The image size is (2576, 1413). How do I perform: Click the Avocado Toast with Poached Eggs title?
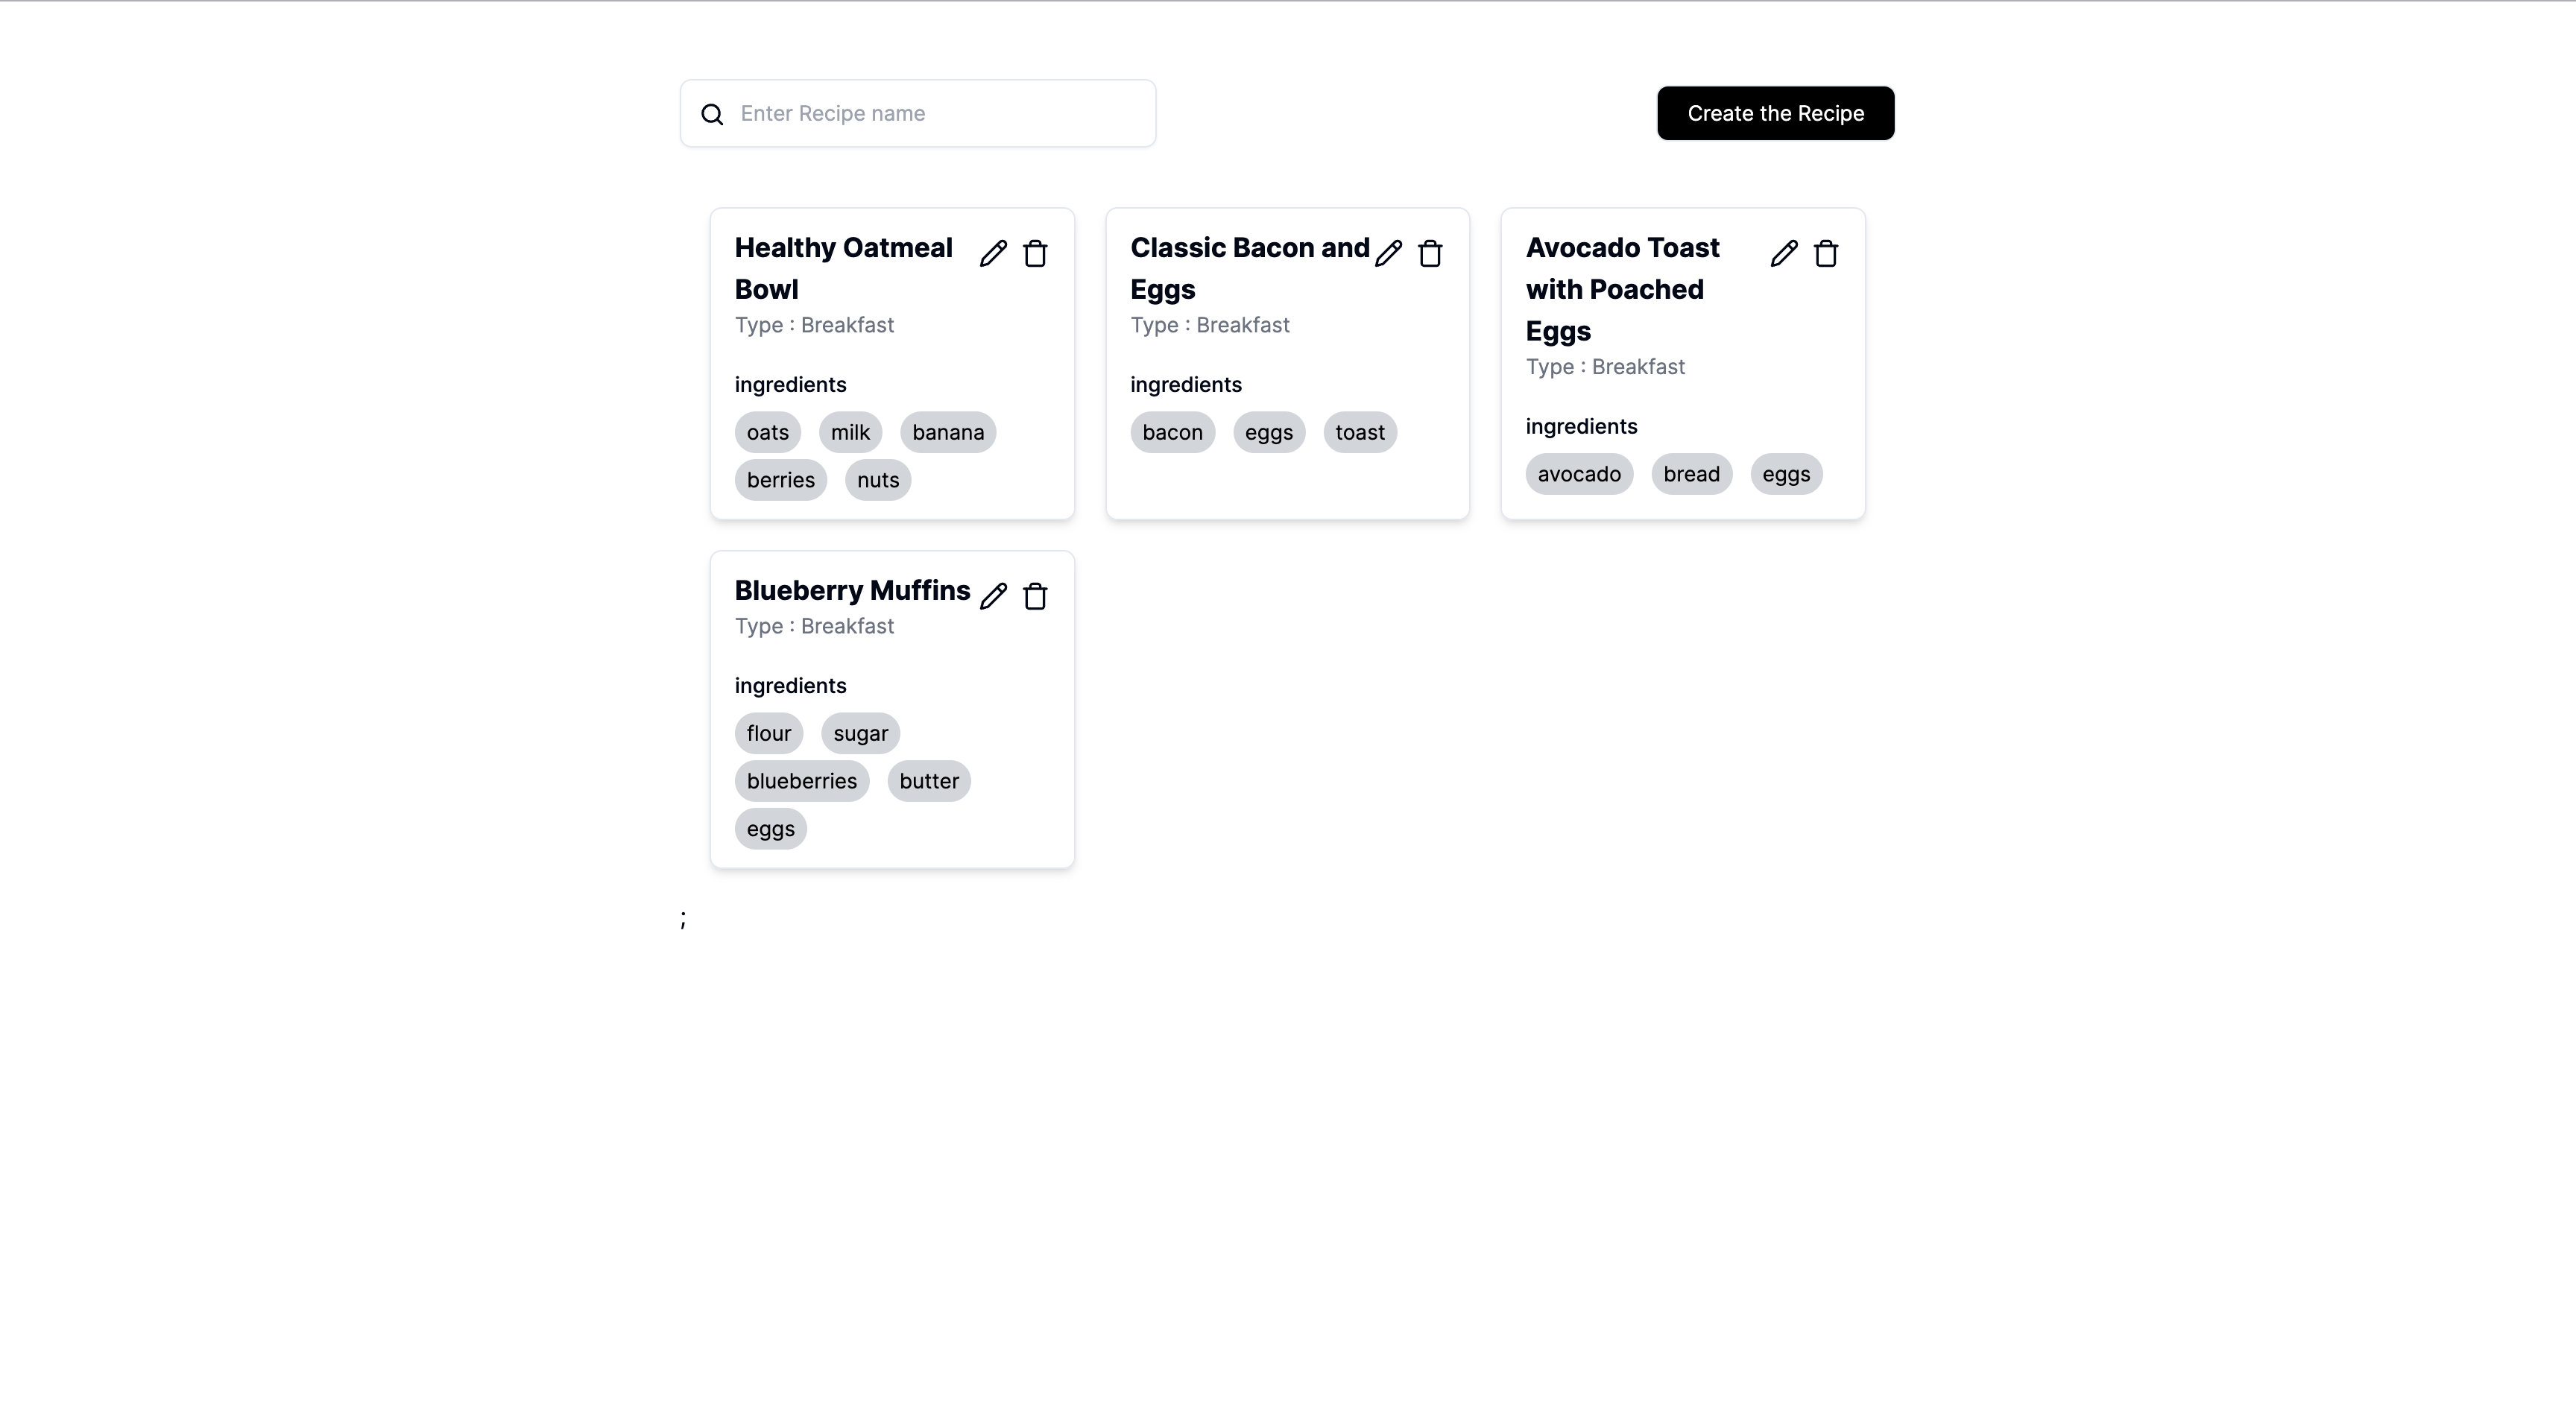point(1622,289)
